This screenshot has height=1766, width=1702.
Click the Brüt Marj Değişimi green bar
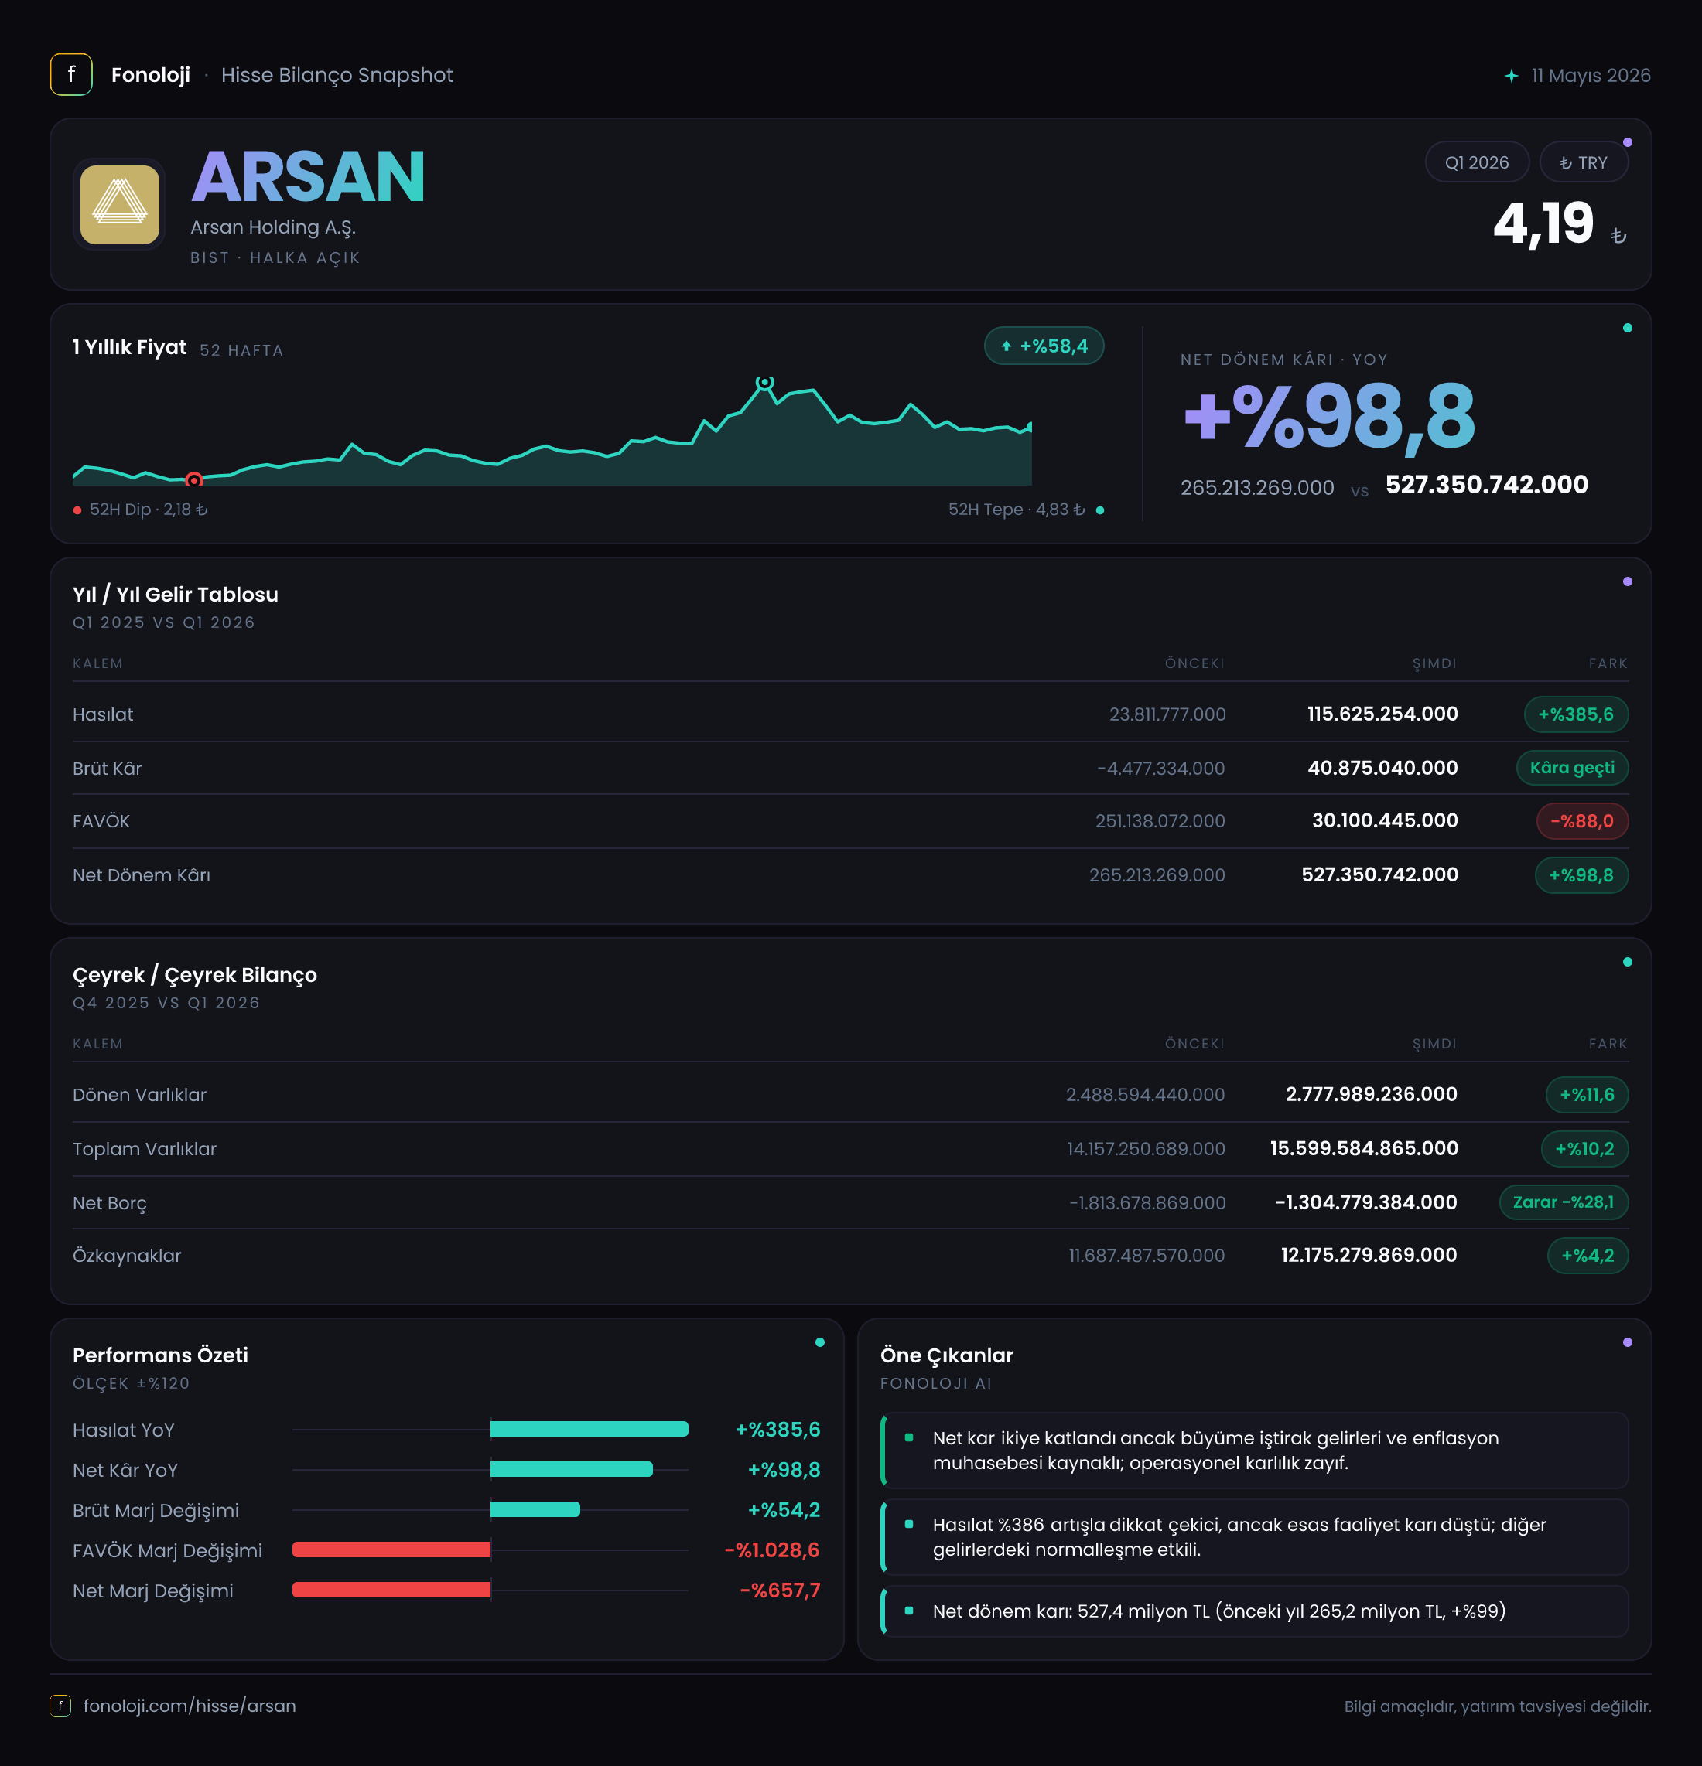point(535,1509)
